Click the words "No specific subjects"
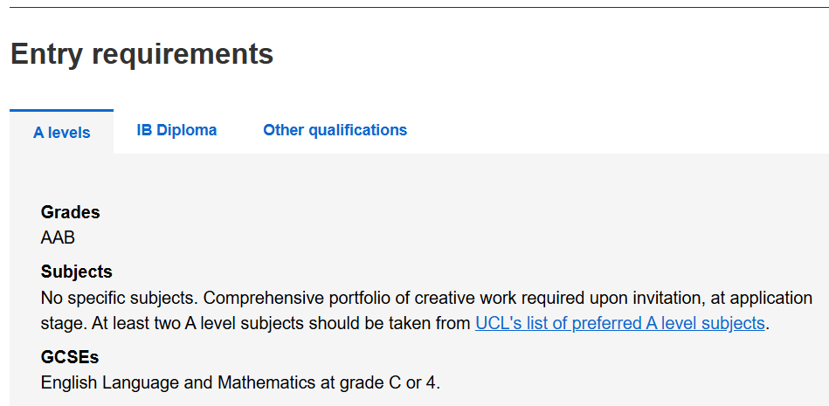This screenshot has width=829, height=406. [119, 298]
